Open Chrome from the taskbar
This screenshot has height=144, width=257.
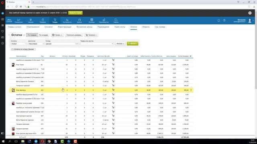[x=49, y=141]
